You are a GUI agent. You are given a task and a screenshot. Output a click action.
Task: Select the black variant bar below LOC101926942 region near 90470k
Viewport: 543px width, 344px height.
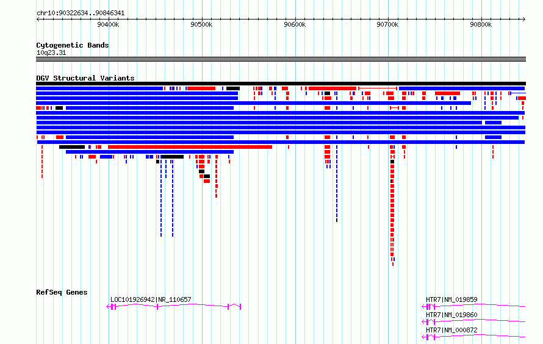[173, 157]
